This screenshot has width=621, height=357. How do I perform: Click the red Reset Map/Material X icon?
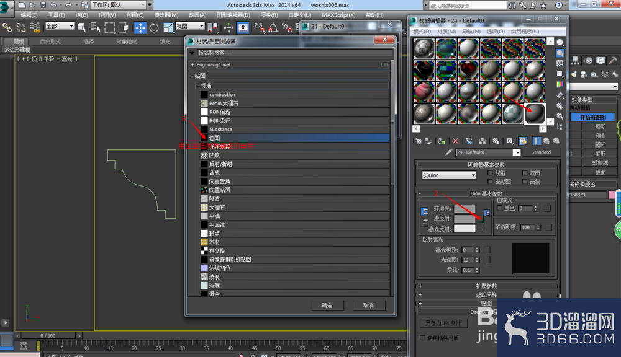point(455,141)
